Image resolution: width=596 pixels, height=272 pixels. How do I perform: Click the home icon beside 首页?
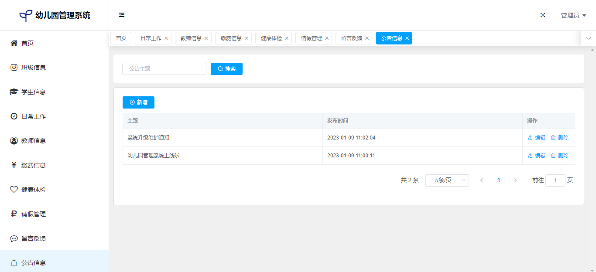14,43
